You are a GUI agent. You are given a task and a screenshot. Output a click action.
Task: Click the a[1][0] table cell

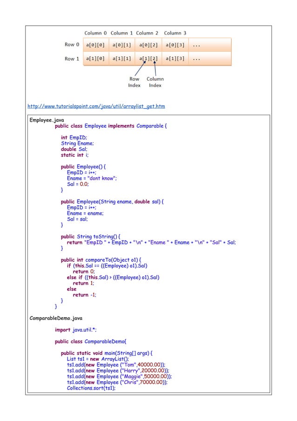95,58
